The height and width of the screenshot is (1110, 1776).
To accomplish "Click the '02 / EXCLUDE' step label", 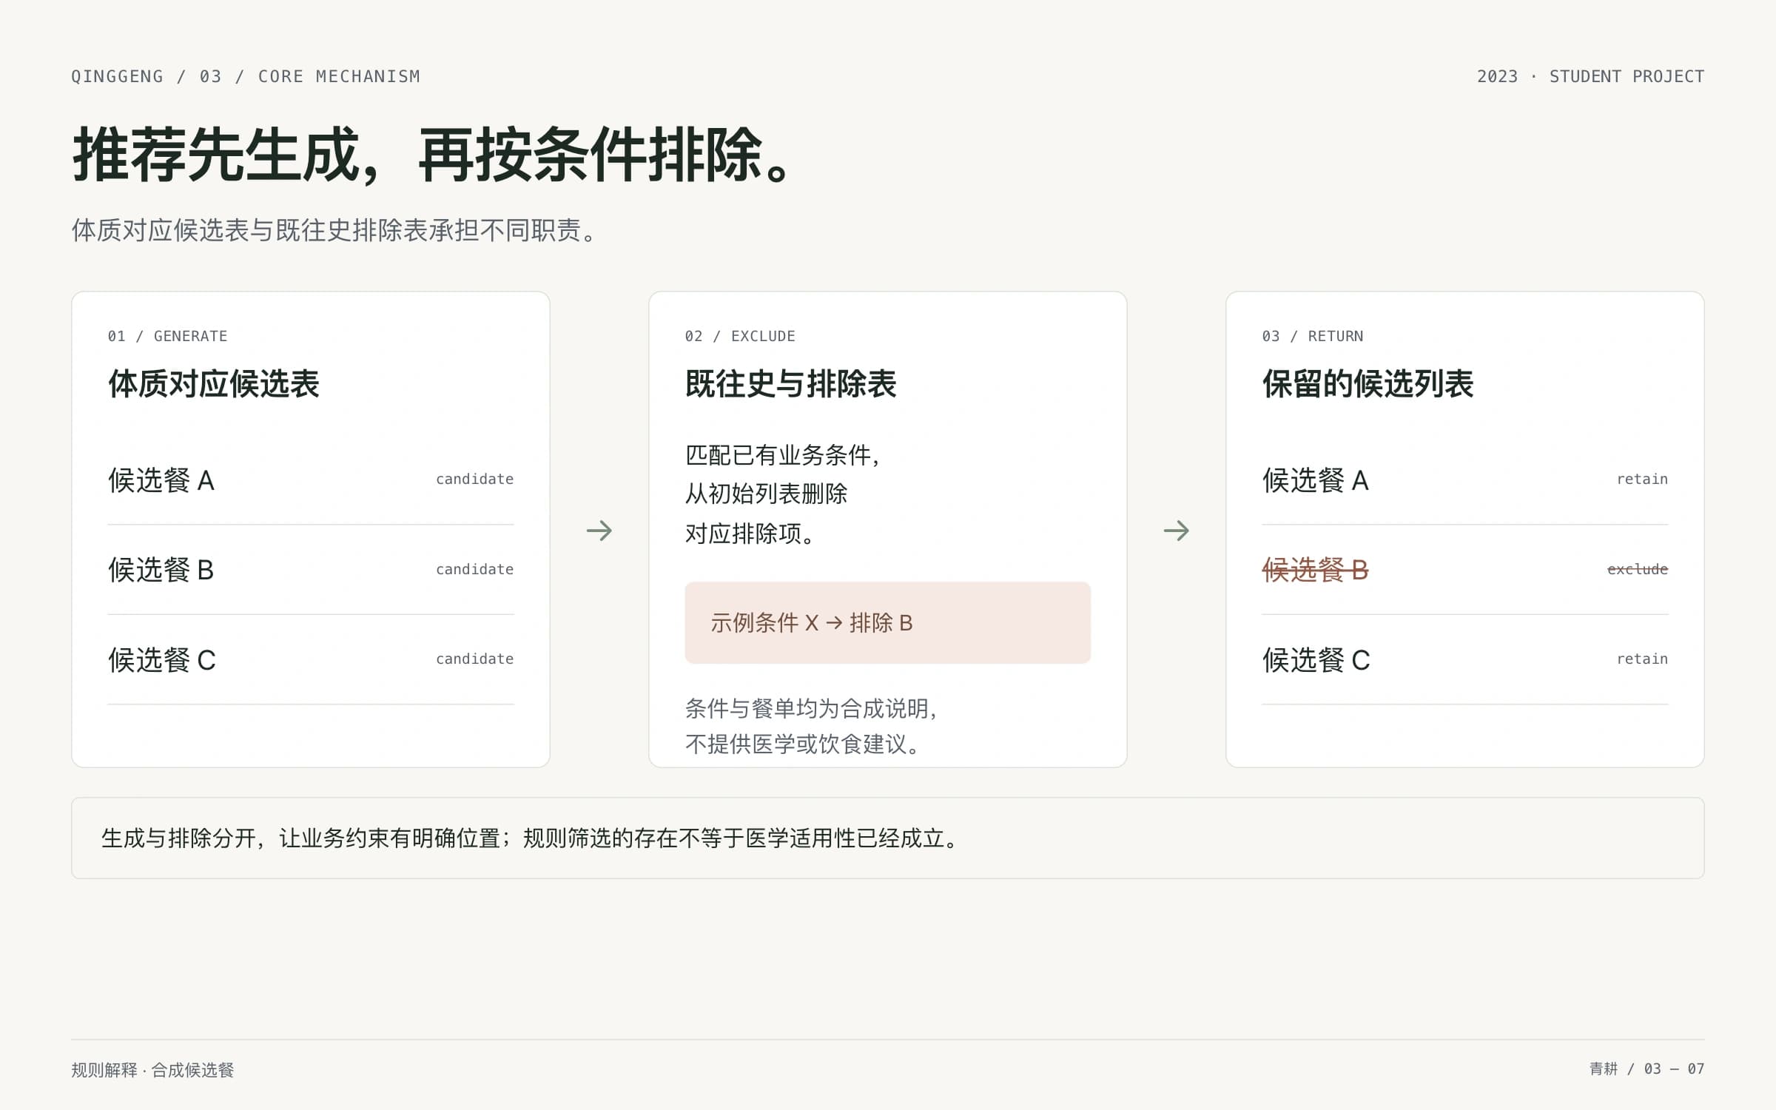I will pyautogui.click(x=740, y=336).
